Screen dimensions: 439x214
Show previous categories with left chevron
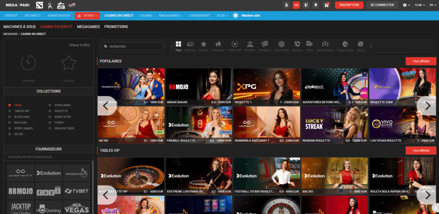point(171,46)
